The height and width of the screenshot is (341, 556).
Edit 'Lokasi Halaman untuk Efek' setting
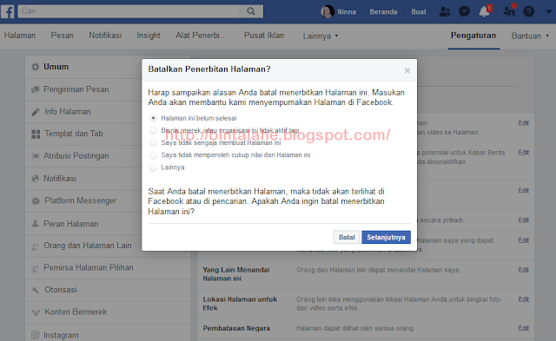click(523, 299)
